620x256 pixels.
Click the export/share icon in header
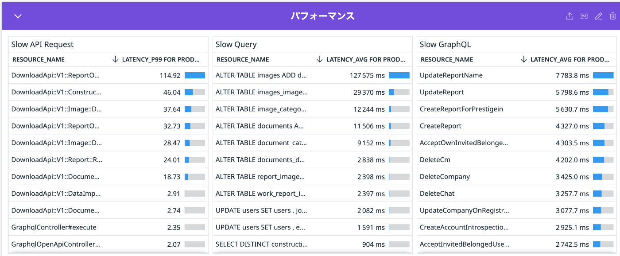(x=570, y=16)
